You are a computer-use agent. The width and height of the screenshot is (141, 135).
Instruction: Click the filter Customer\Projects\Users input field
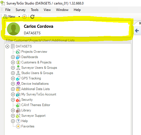click(68, 40)
